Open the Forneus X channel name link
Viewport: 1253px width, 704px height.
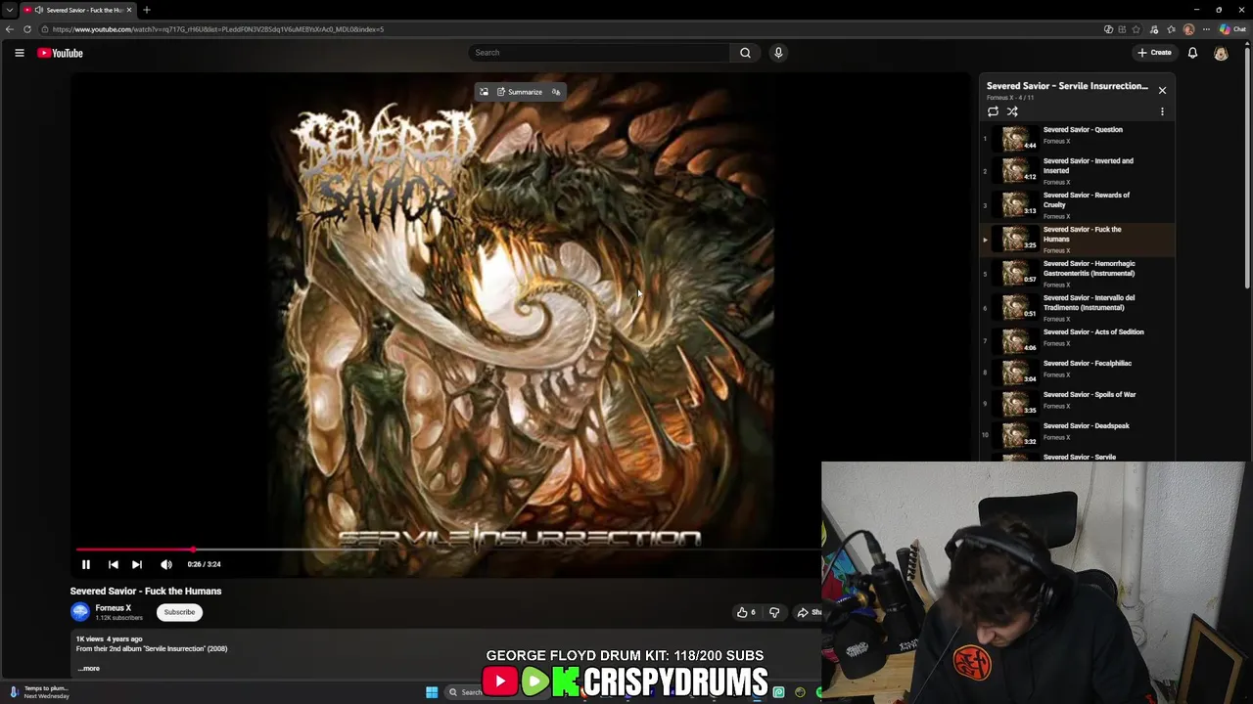click(x=114, y=608)
